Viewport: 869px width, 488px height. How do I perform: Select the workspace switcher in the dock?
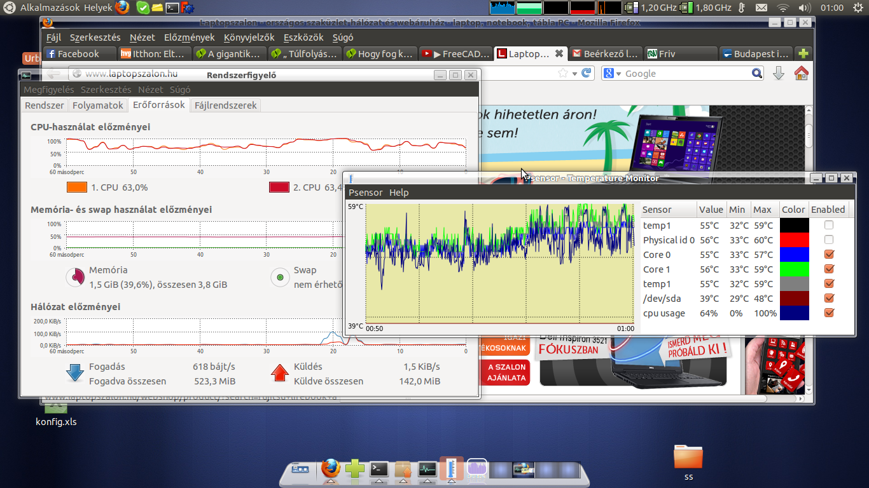[535, 470]
